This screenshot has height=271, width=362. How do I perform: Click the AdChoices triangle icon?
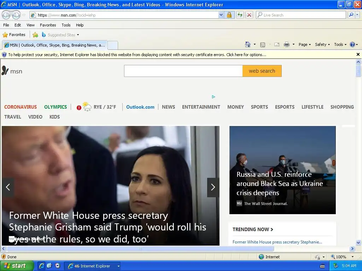pos(214,97)
